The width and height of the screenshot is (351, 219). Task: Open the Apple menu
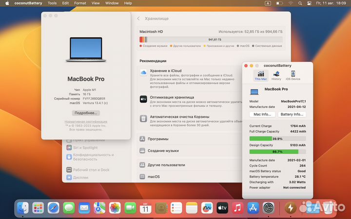[7, 3]
